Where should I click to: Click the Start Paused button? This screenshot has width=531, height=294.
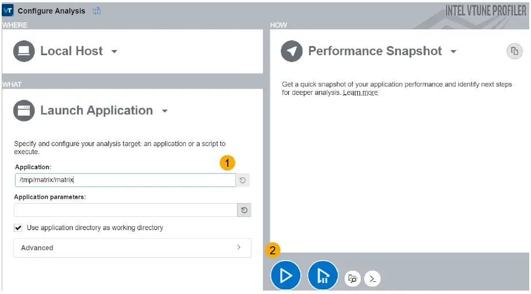[323, 276]
